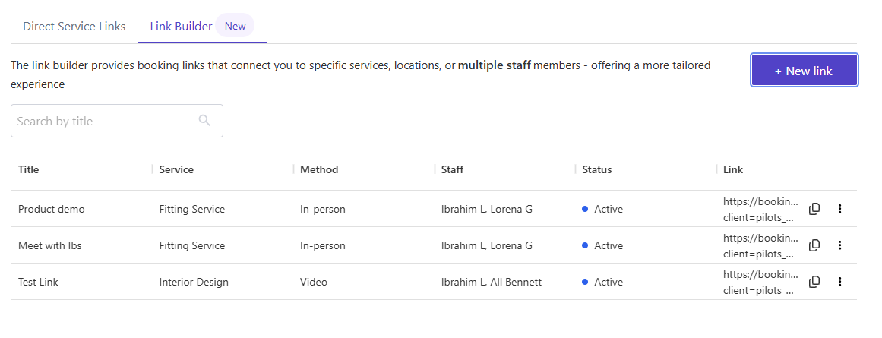Copy the Meet with Ibs booking link
Viewport: 882px width, 338px height.
[814, 245]
